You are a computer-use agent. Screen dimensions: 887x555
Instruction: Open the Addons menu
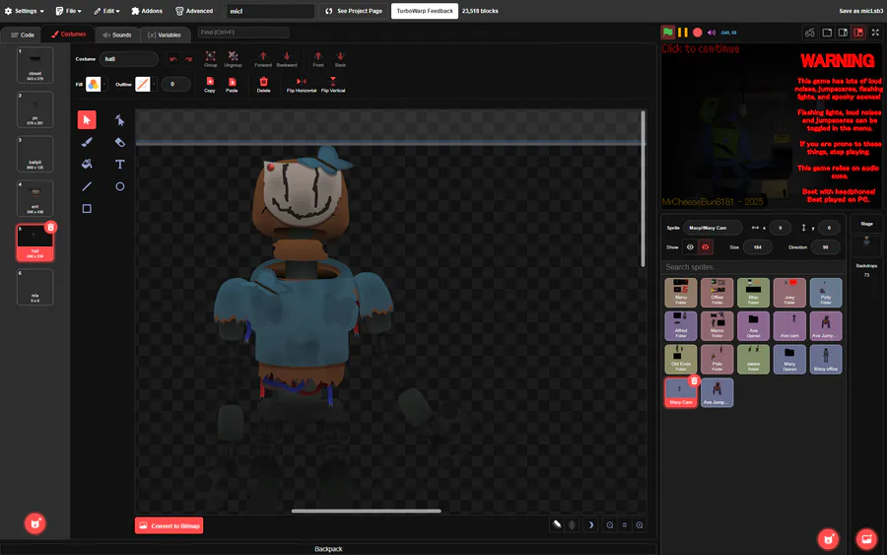click(x=147, y=11)
